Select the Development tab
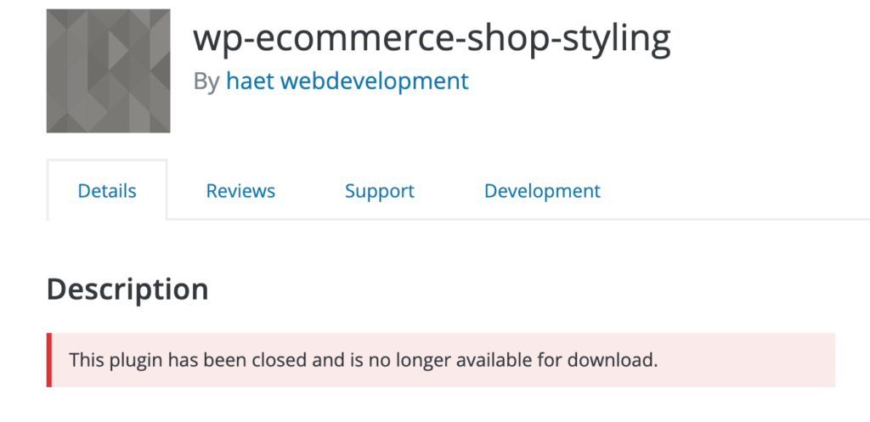 [x=542, y=191]
